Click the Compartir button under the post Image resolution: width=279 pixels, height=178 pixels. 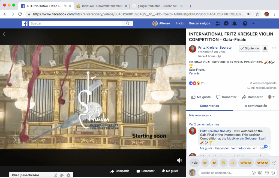253,97
